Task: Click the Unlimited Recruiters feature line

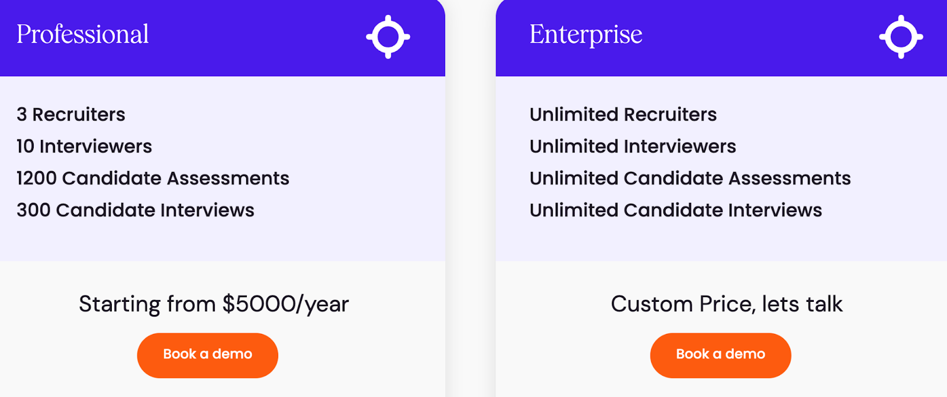Action: [x=623, y=115]
